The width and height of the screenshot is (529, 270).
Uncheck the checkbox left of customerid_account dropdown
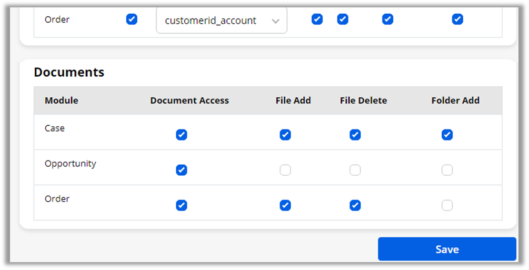pyautogui.click(x=132, y=19)
